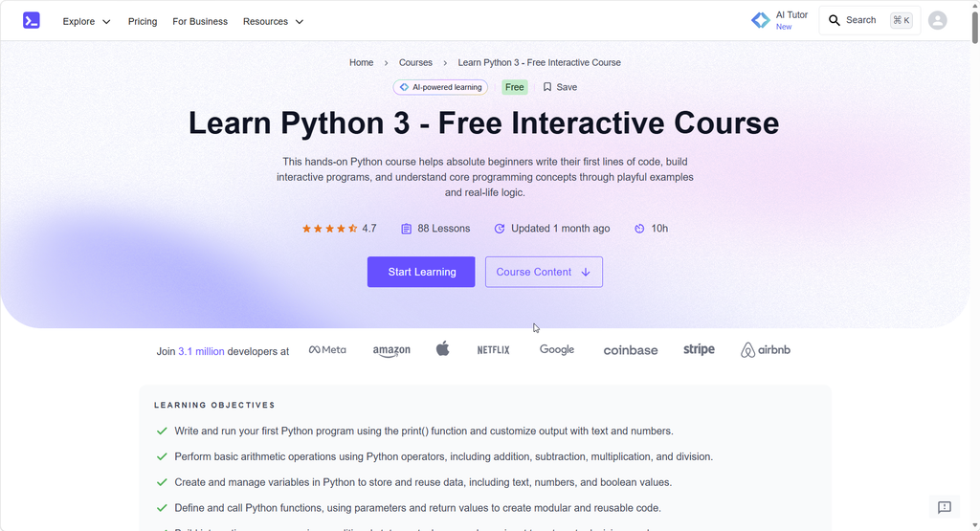
Task: Expand the Explore dropdown menu
Action: click(x=87, y=21)
